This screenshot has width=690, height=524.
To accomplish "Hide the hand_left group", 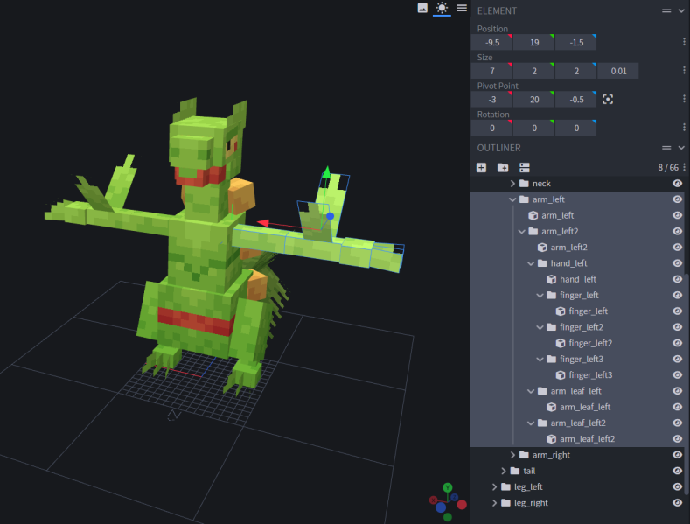I will click(677, 263).
